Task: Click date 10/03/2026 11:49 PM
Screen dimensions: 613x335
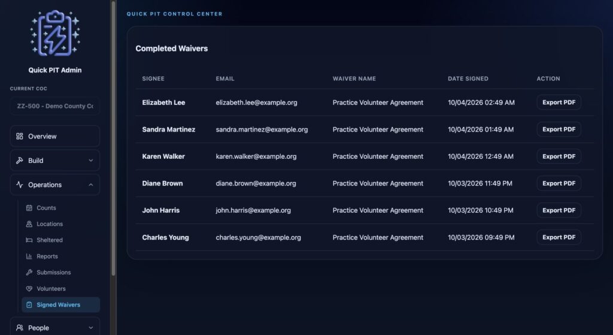Action: pos(480,183)
